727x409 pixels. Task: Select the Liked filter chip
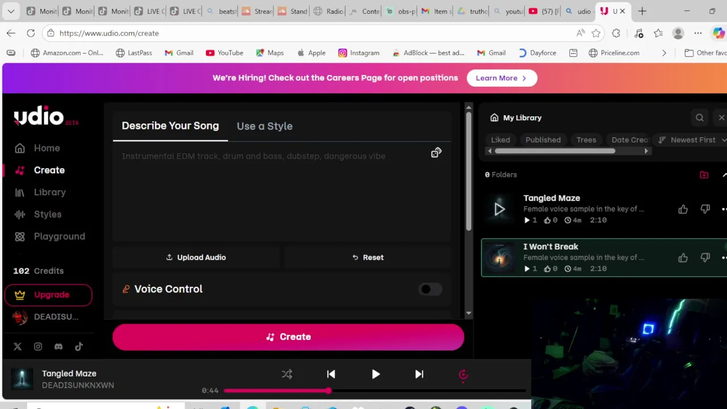(500, 140)
